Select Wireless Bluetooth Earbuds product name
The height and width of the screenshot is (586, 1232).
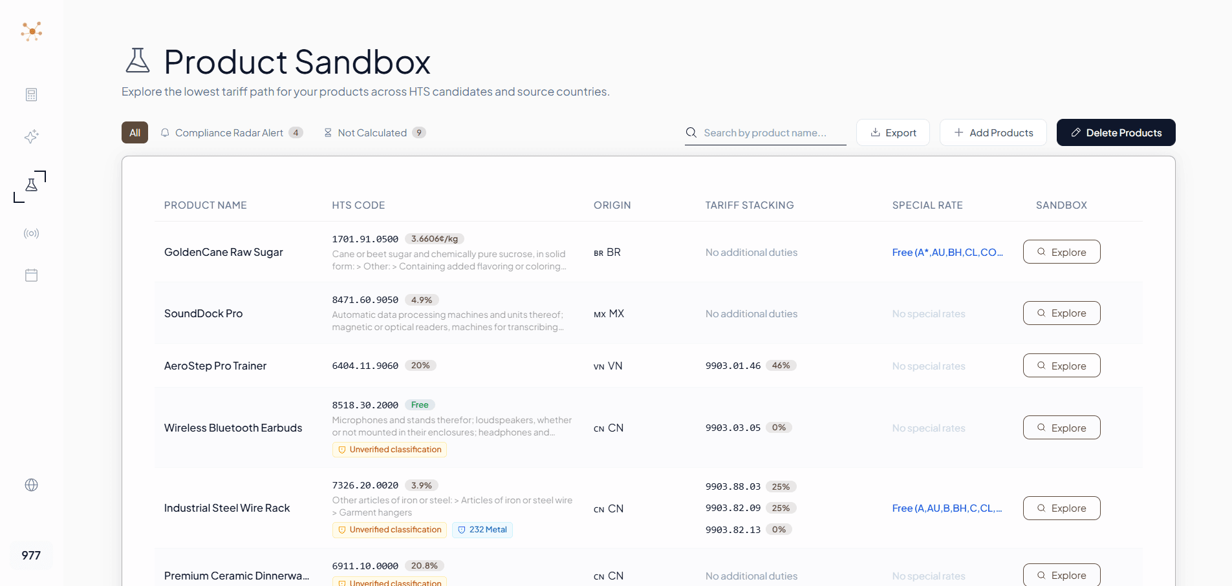(233, 428)
